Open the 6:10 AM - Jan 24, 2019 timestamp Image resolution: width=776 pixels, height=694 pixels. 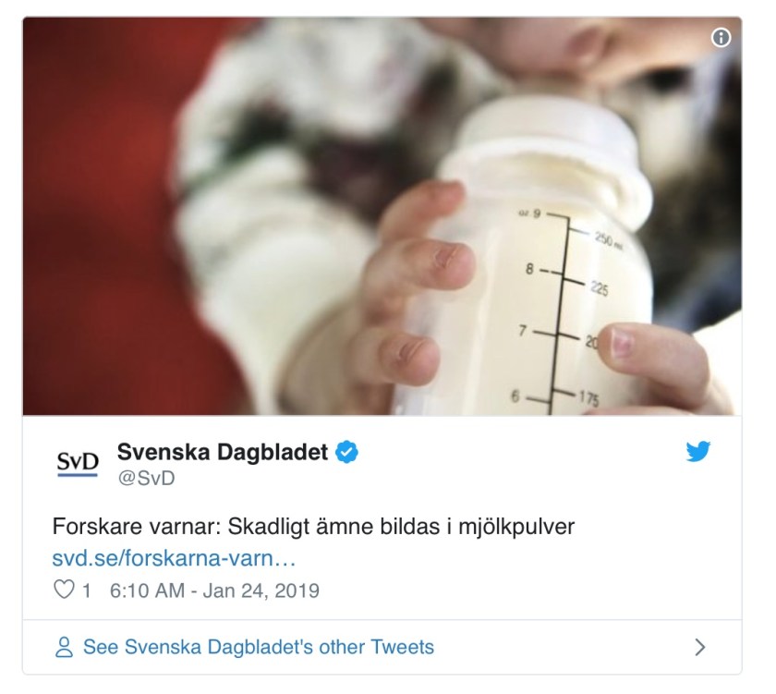point(214,591)
